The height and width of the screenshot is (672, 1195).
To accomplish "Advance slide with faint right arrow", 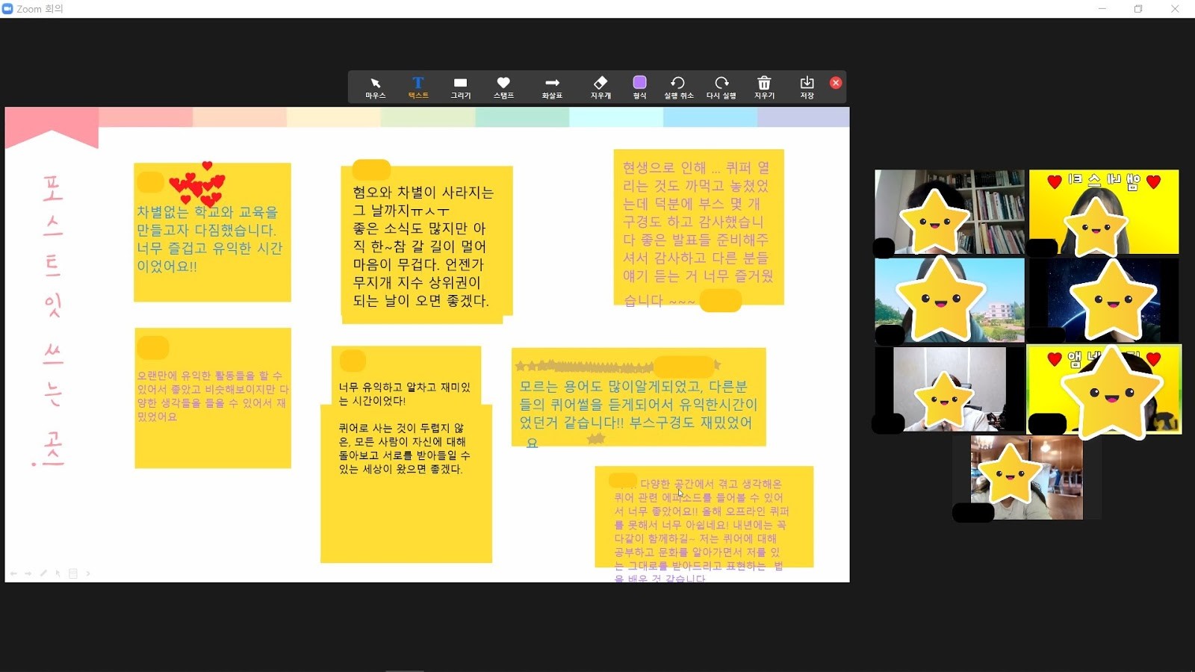I will point(28,574).
